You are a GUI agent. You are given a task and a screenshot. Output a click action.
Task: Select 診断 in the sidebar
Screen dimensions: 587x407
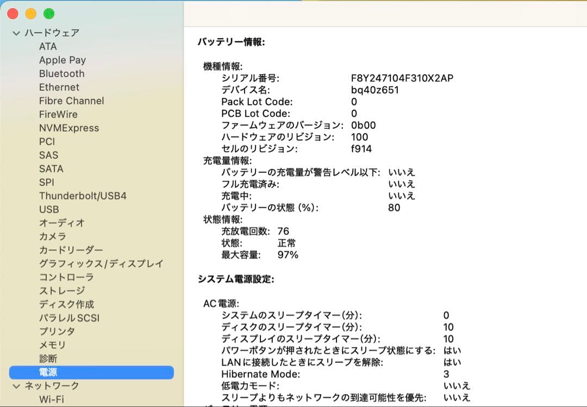coord(48,359)
